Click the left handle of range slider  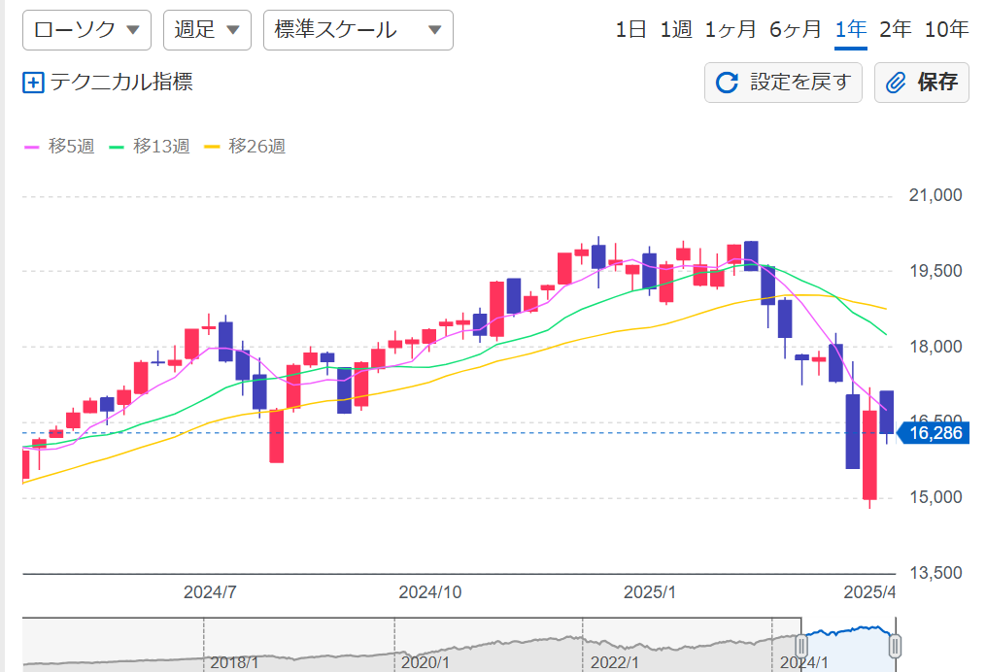pyautogui.click(x=802, y=646)
